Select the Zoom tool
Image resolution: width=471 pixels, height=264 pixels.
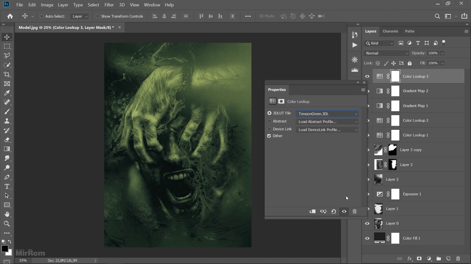point(7,224)
